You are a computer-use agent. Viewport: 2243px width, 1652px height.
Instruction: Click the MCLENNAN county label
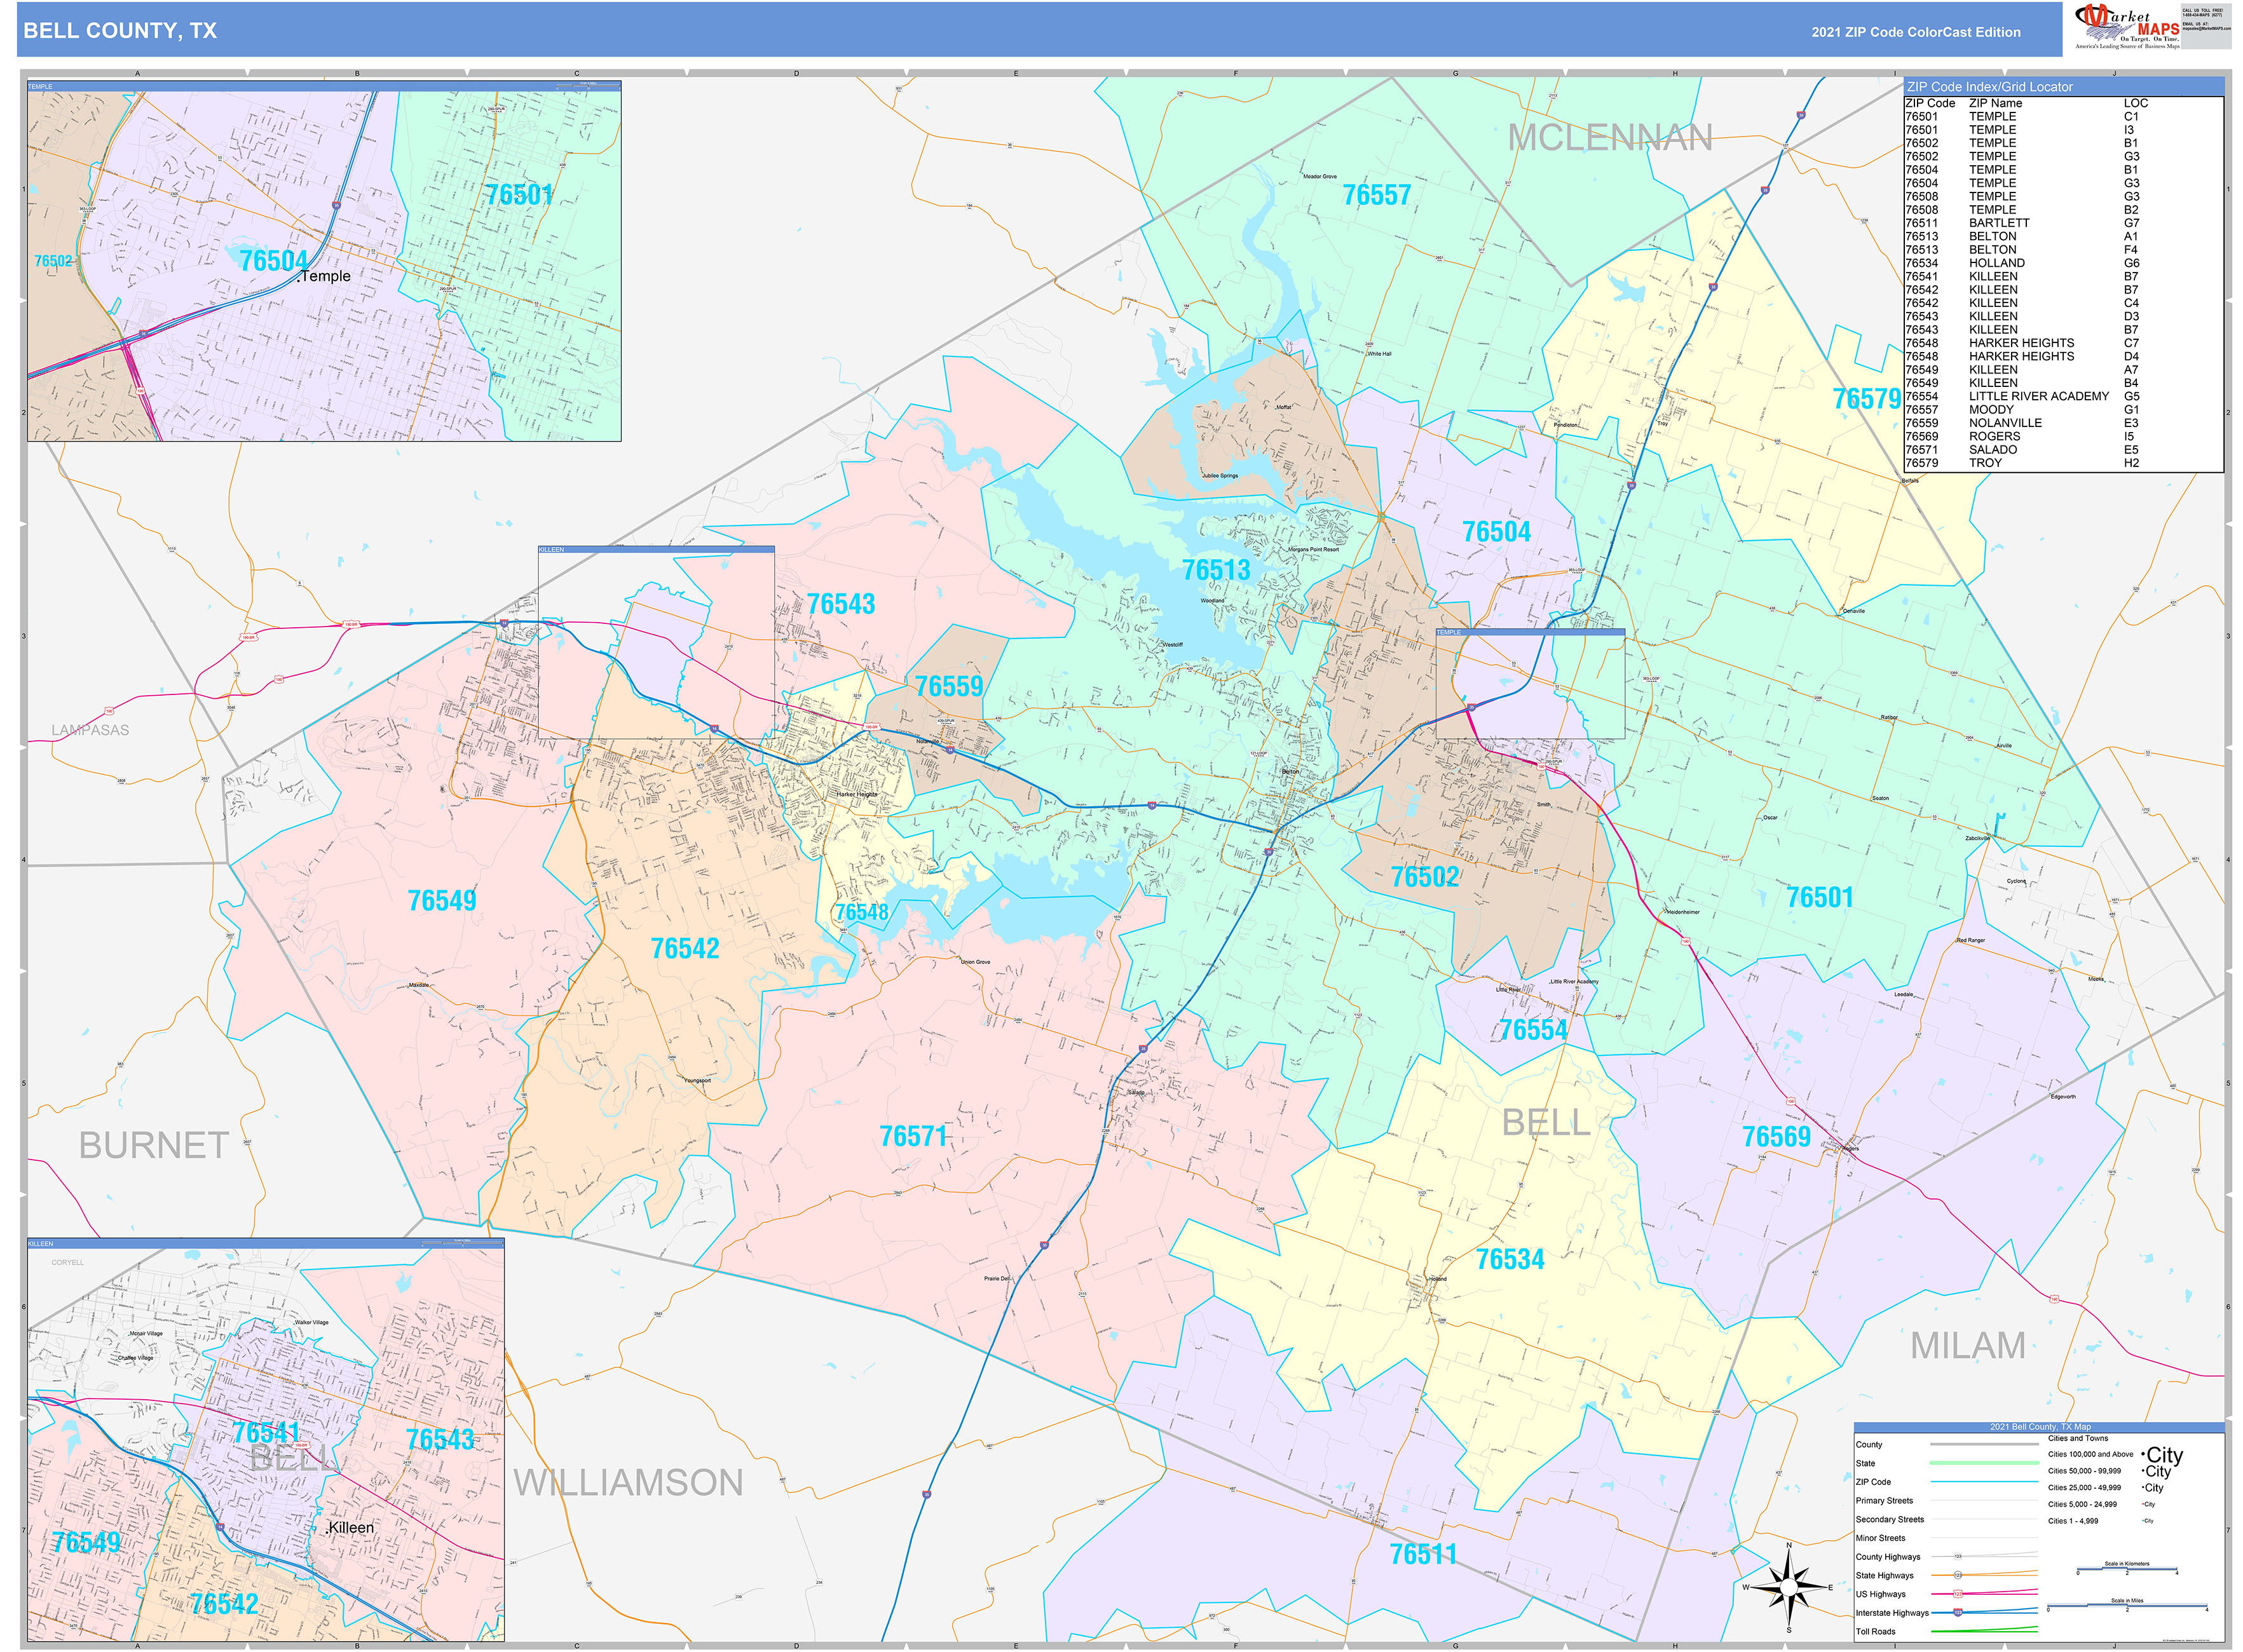pyautogui.click(x=1610, y=138)
